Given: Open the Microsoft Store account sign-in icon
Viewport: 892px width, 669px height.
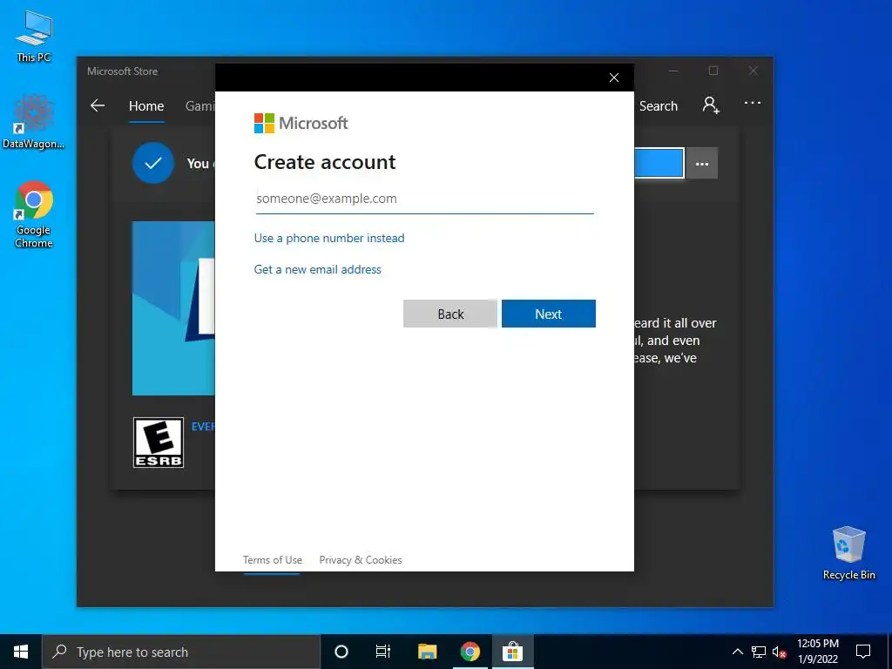Looking at the screenshot, I should coord(711,105).
